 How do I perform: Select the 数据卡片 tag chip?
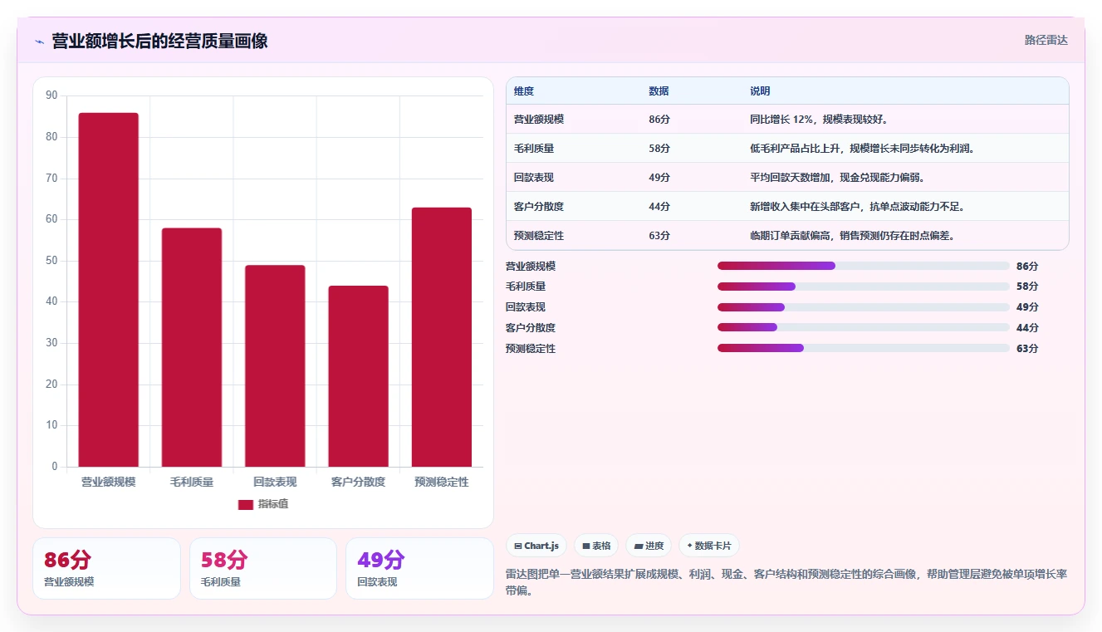click(x=709, y=546)
